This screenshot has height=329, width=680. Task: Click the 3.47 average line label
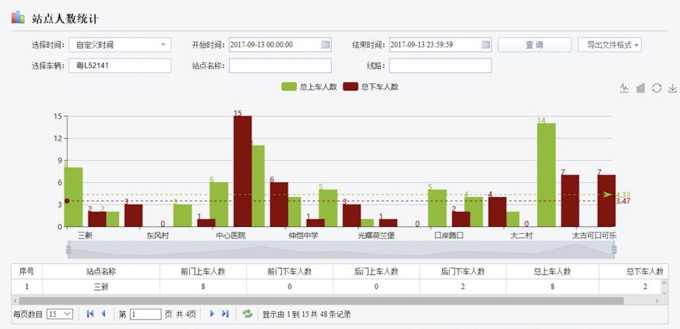click(623, 201)
